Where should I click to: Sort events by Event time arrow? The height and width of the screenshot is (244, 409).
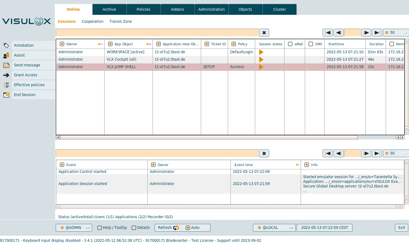[297, 165]
